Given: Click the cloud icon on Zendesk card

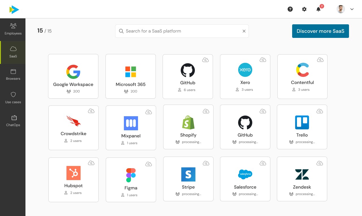Looking at the screenshot, I should tap(320, 163).
